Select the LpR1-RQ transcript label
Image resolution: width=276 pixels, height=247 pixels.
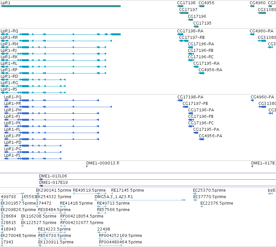[9, 31]
